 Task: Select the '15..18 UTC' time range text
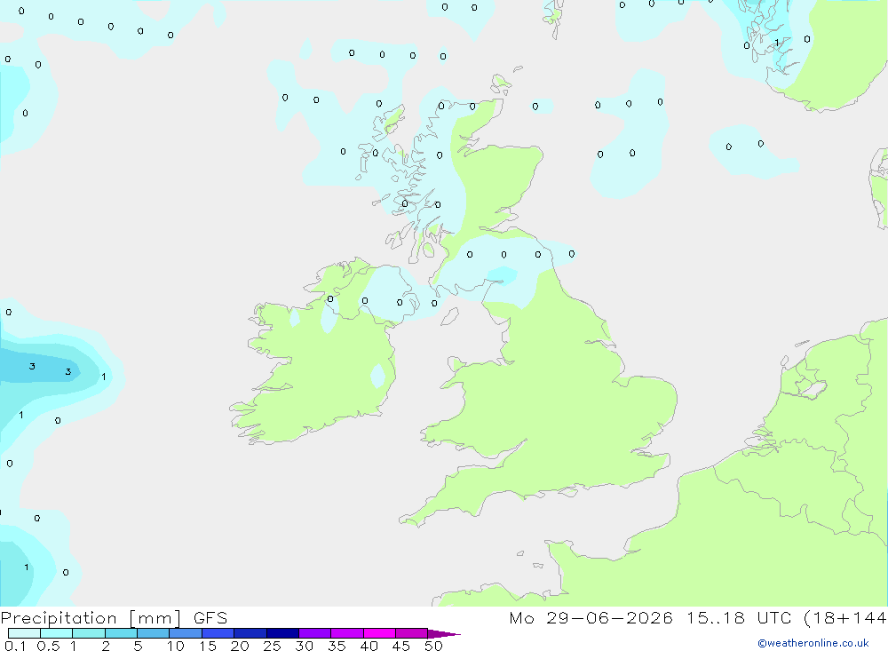(740, 617)
